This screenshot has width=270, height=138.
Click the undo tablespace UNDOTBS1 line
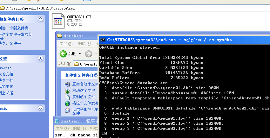click(x=187, y=108)
